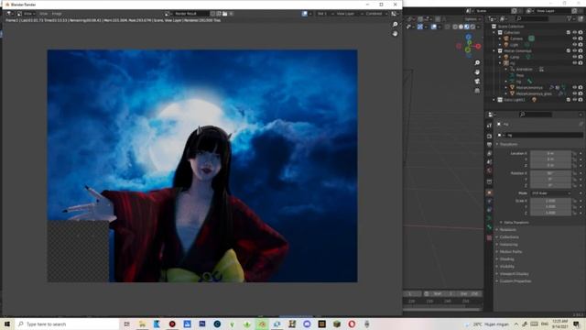586x330 pixels.
Task: Open the rotation Mode XYZ Euler dropdown
Action: (x=551, y=193)
